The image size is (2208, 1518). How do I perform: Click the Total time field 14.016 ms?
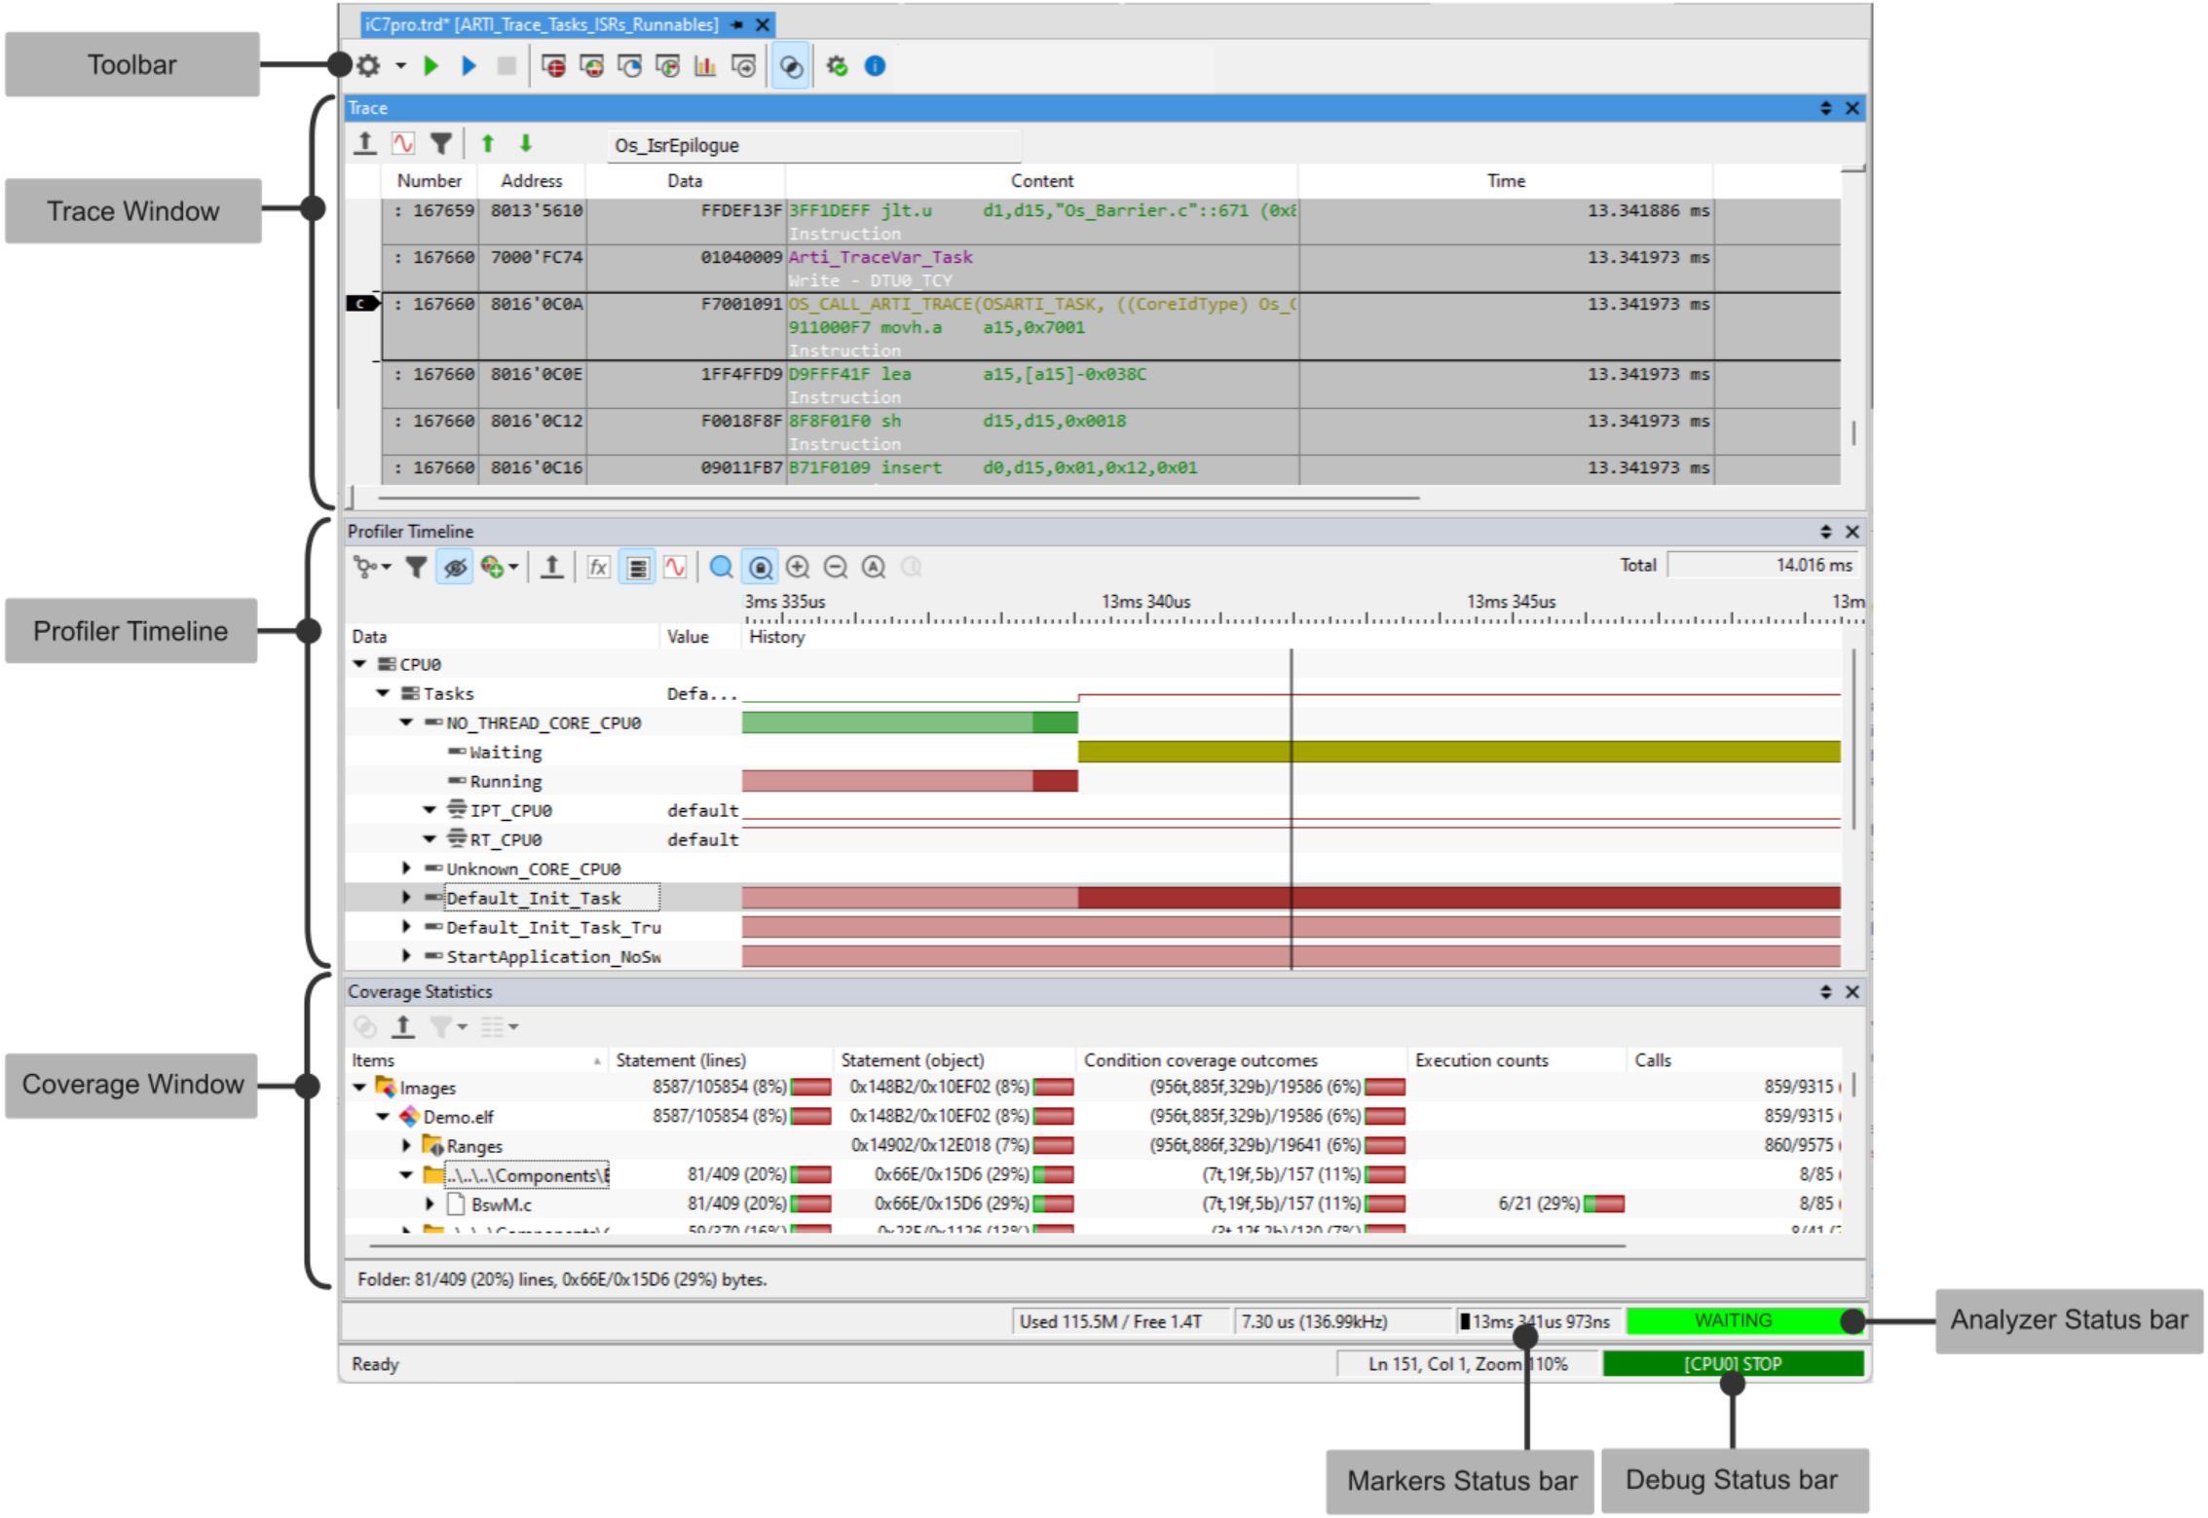1762,565
